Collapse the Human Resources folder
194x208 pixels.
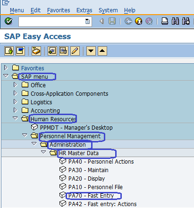(x=15, y=118)
